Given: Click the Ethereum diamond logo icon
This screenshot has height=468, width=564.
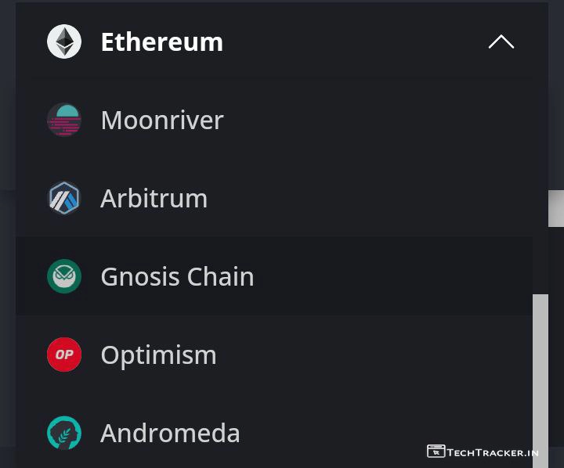Looking at the screenshot, I should [x=64, y=41].
